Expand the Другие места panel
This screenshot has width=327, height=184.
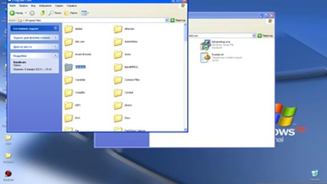(56, 47)
